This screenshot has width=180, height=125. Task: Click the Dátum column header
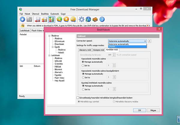pos(37,66)
